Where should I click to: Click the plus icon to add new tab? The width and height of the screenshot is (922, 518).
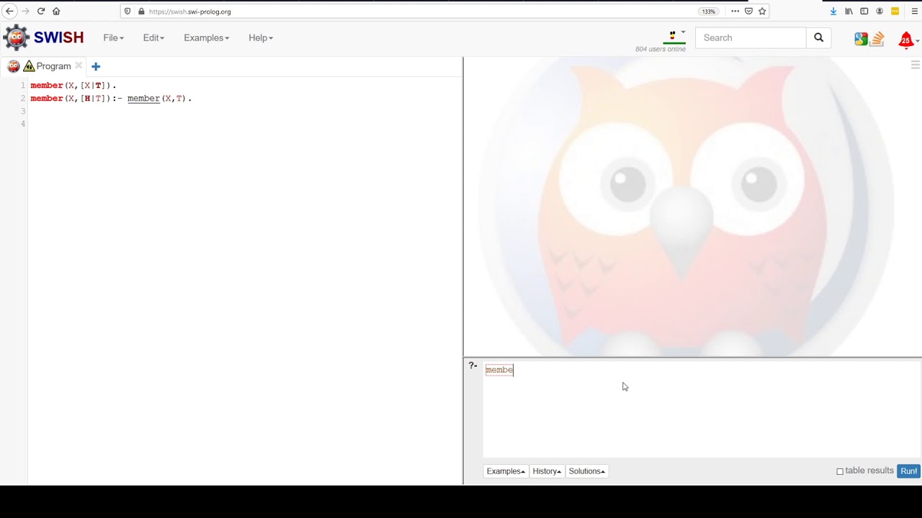pos(96,66)
